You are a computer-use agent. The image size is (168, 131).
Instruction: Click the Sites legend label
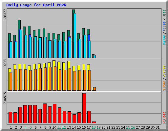pyautogui.click(x=164, y=86)
